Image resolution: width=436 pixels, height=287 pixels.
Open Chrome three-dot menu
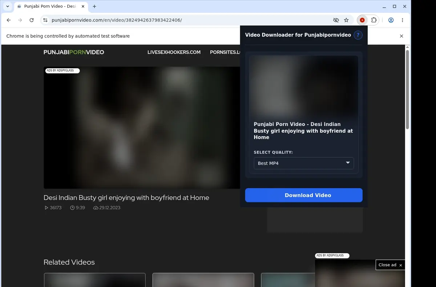[x=402, y=20]
